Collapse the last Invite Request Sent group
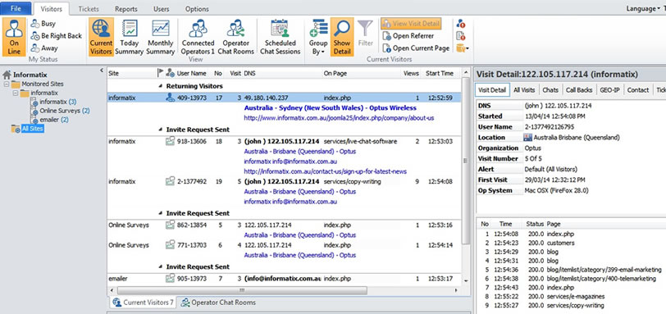This screenshot has width=666, height=314. [161, 267]
